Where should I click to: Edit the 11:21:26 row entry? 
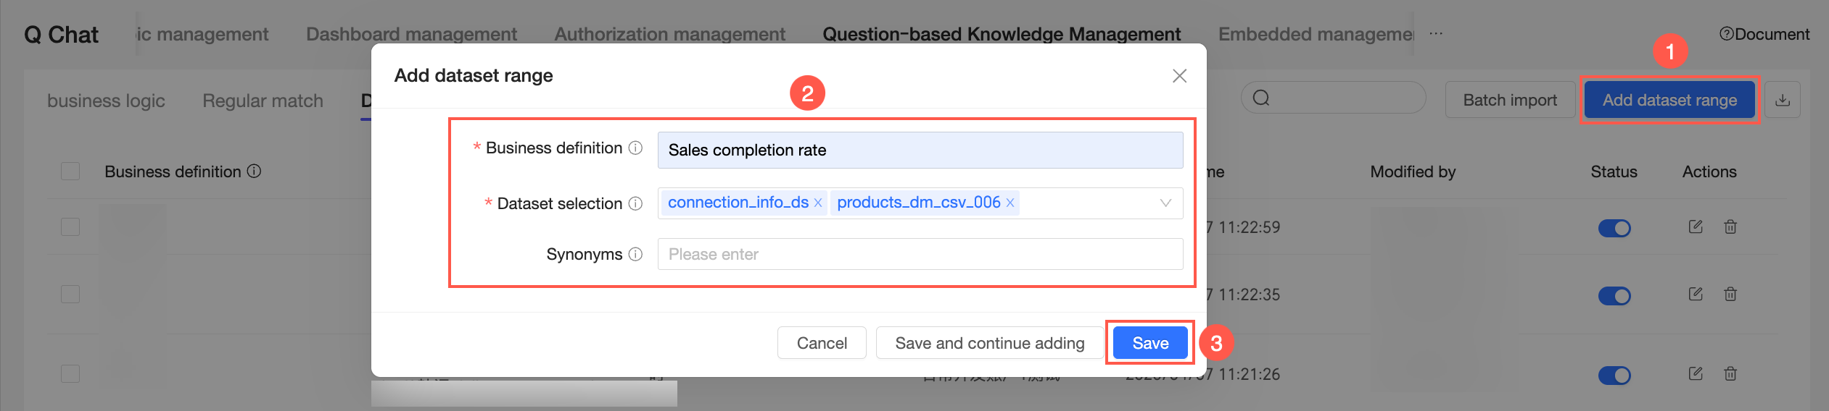point(1696,373)
